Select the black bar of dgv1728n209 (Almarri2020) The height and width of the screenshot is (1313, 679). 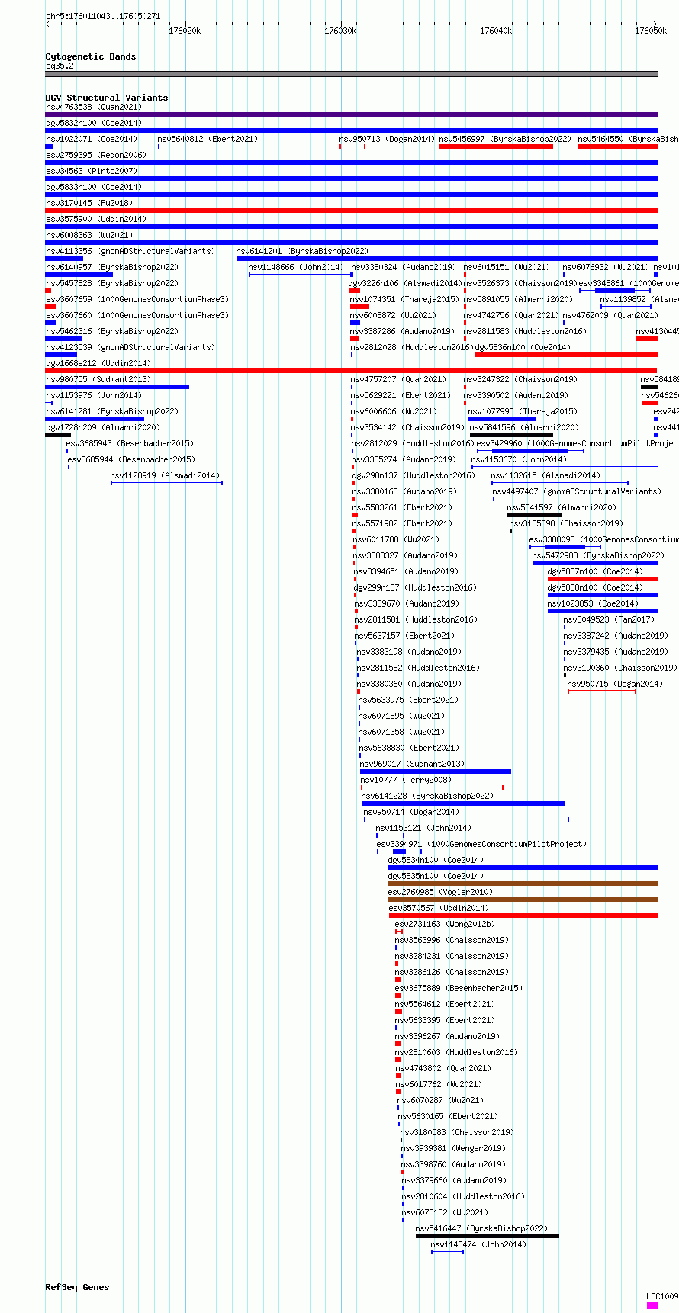pos(58,435)
